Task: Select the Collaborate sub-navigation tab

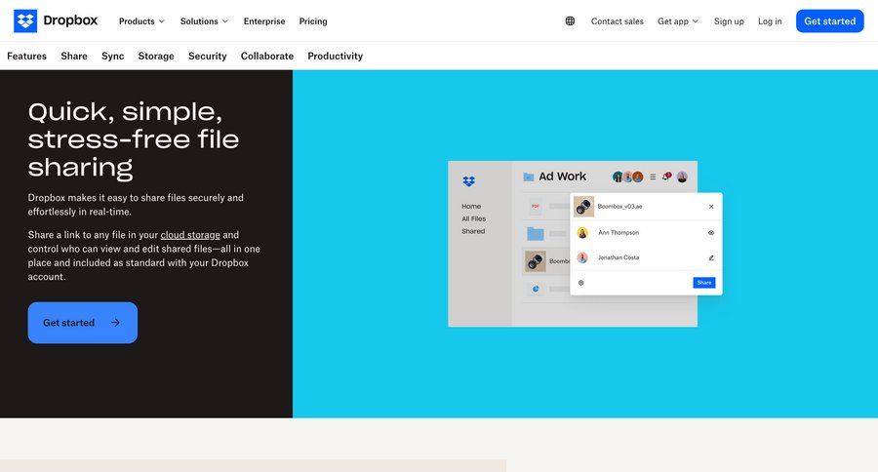Action: 267,56
